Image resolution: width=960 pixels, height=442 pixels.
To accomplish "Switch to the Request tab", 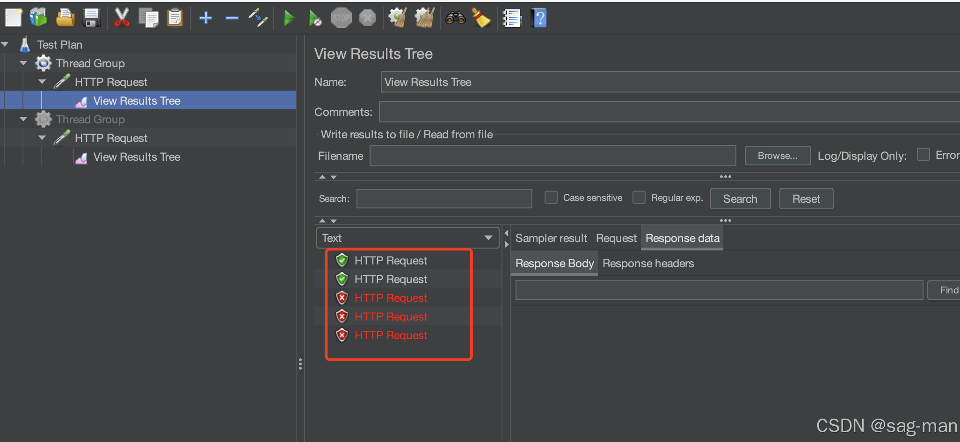I will click(616, 238).
